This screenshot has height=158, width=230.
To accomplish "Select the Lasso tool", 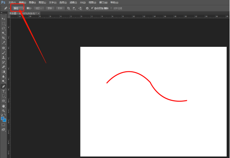I will point(3,28).
